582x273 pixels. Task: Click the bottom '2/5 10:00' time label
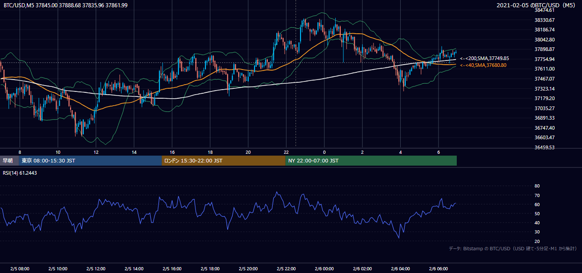point(58,269)
